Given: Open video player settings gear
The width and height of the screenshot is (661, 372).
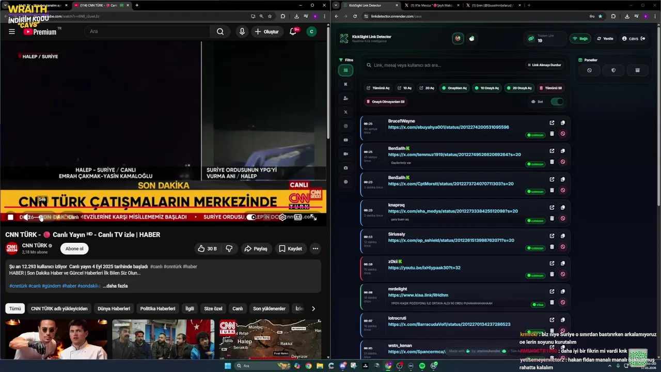Looking at the screenshot, I should (x=282, y=217).
